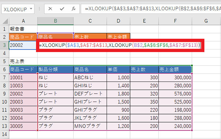Viewport: 221px width, 139px height.
Task: Select row 9 header
Action: 4,94
